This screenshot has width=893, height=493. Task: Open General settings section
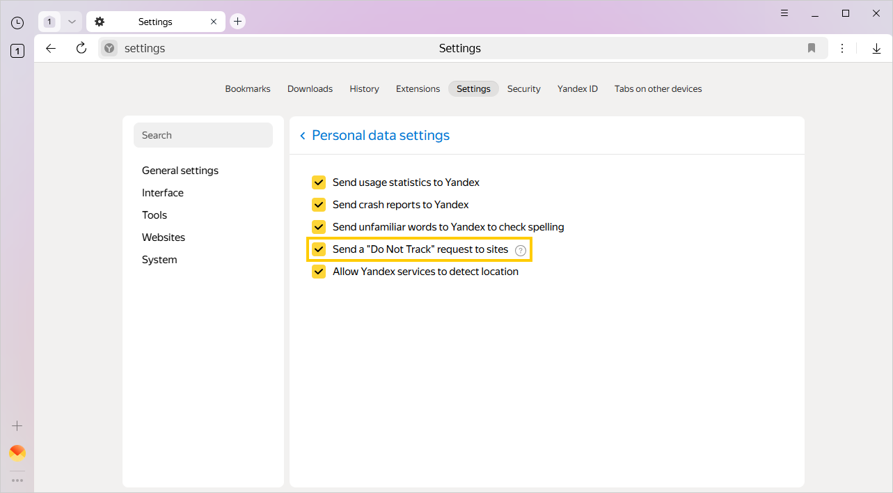click(180, 171)
